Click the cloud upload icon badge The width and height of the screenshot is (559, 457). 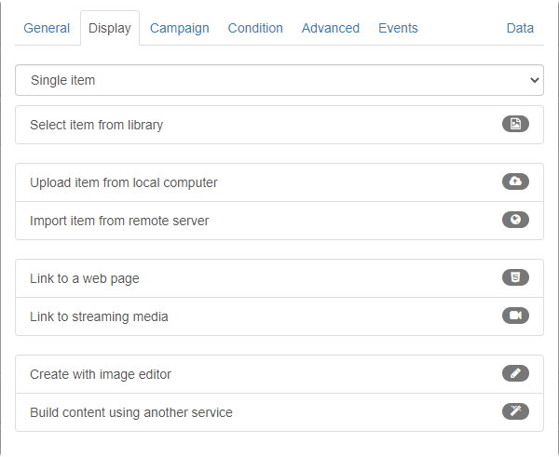515,181
